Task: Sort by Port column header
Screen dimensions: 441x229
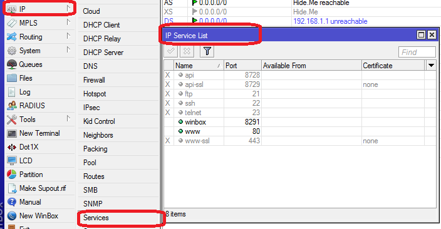Action: [x=242, y=66]
